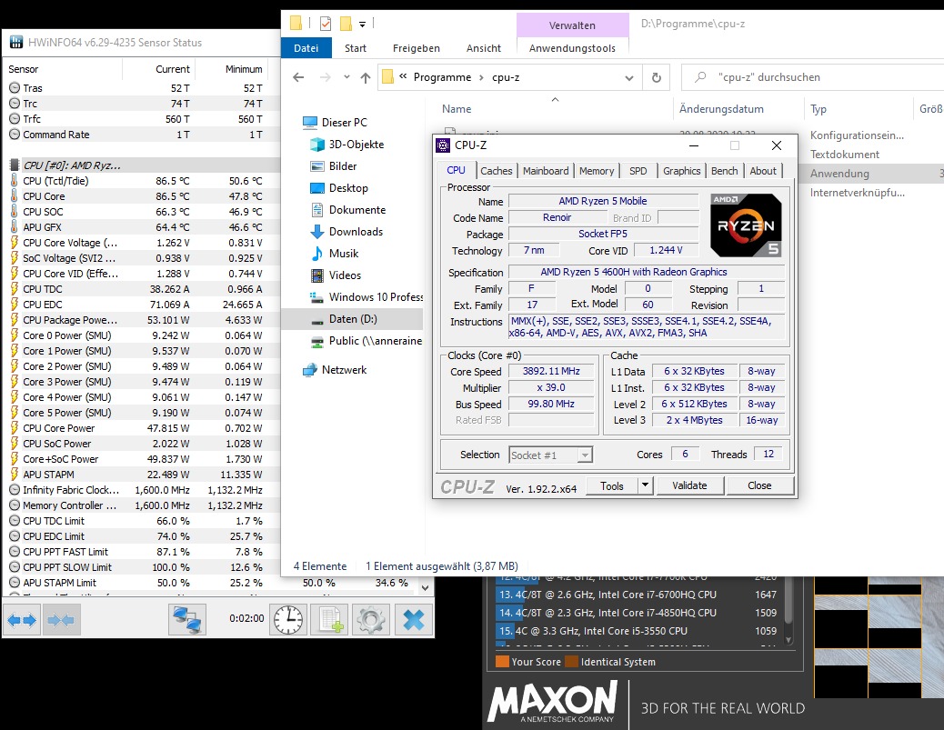Screen dimensions: 944x730
Task: Click Programme breadcrumb in address bar
Action: click(443, 77)
